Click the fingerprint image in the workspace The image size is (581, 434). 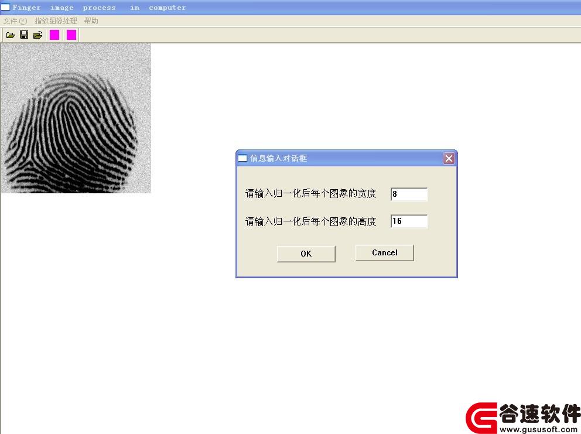click(x=76, y=118)
